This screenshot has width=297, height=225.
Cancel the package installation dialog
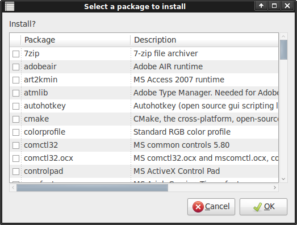211,207
